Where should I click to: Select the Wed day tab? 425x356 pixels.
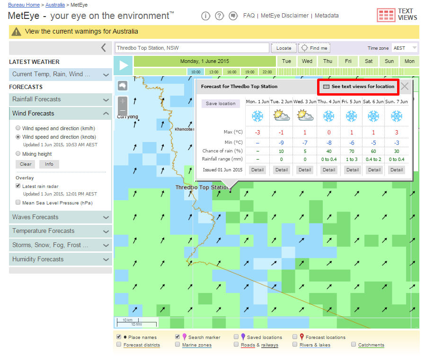coord(307,61)
